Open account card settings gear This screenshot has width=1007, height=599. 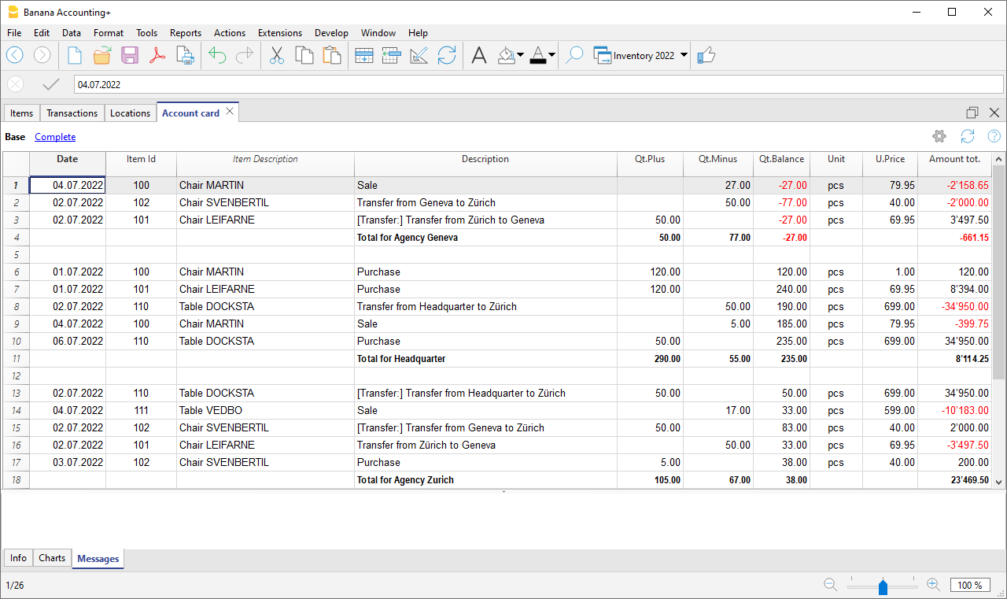point(939,136)
